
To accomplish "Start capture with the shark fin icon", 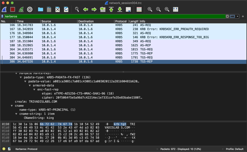I will tap(4, 9).
